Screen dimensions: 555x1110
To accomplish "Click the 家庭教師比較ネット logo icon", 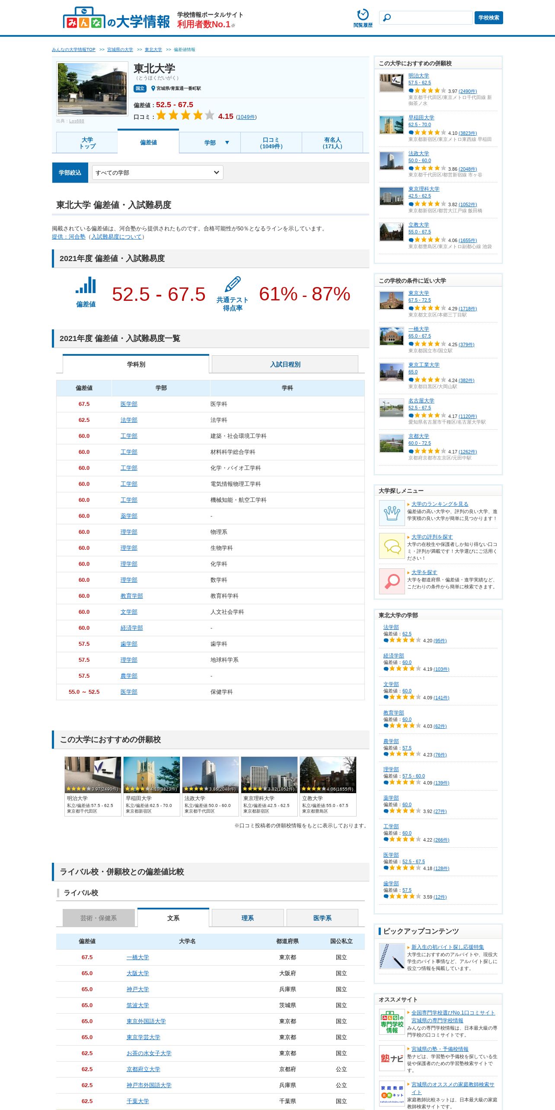I will coord(392,1094).
